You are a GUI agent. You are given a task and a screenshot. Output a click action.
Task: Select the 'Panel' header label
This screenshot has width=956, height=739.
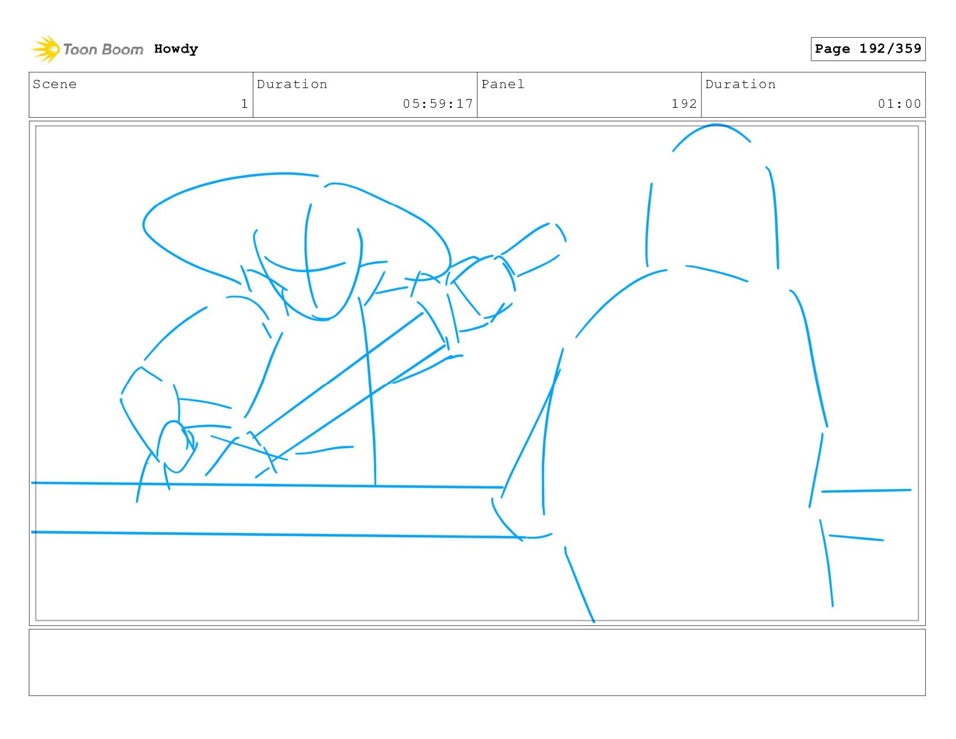[503, 84]
